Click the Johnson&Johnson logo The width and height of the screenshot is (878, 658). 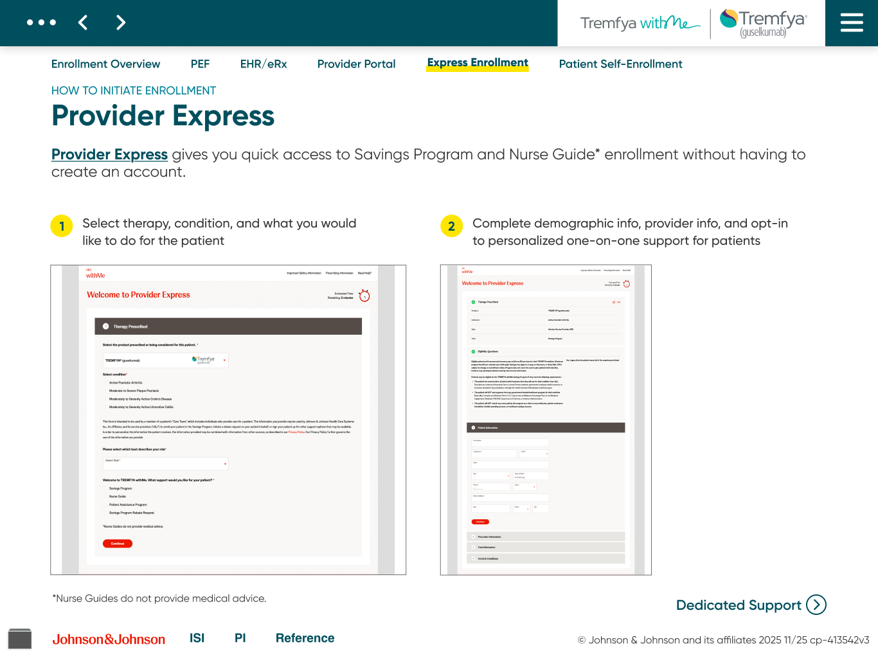pos(109,639)
